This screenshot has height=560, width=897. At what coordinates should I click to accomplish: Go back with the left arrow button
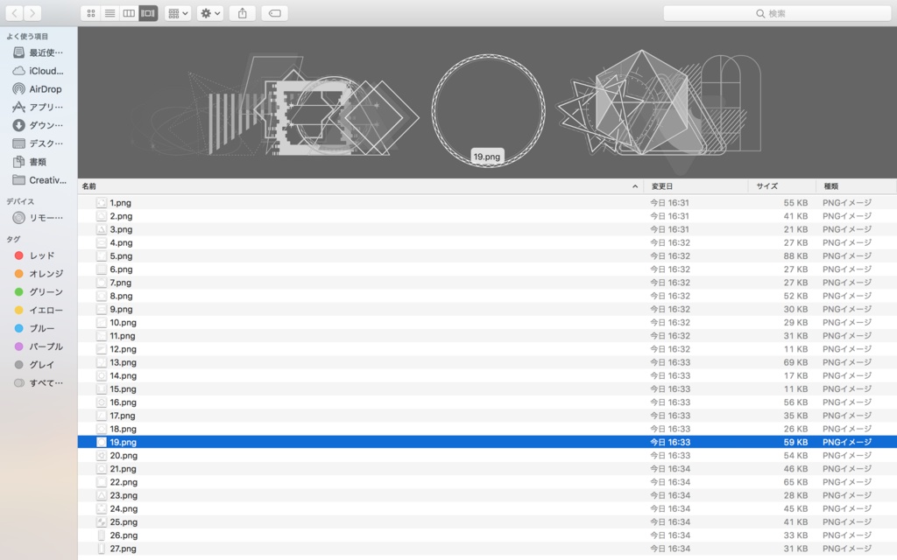[x=14, y=13]
